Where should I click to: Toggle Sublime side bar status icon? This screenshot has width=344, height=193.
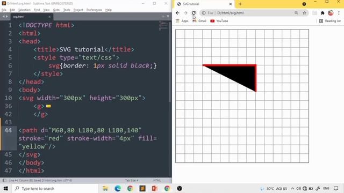4,180
